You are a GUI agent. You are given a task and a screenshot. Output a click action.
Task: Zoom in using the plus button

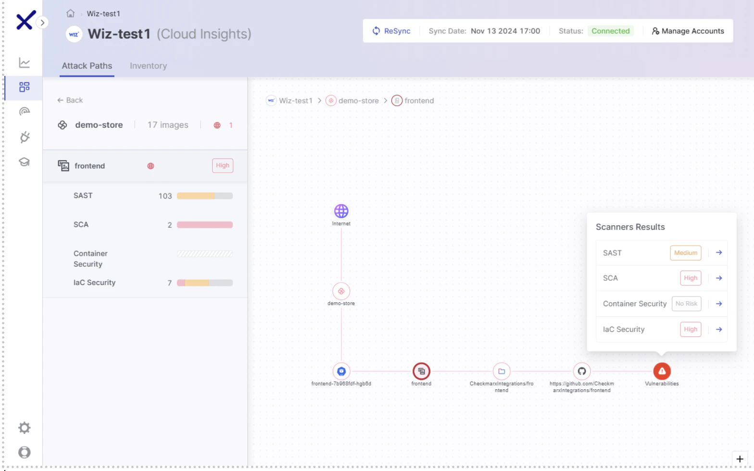pyautogui.click(x=740, y=459)
